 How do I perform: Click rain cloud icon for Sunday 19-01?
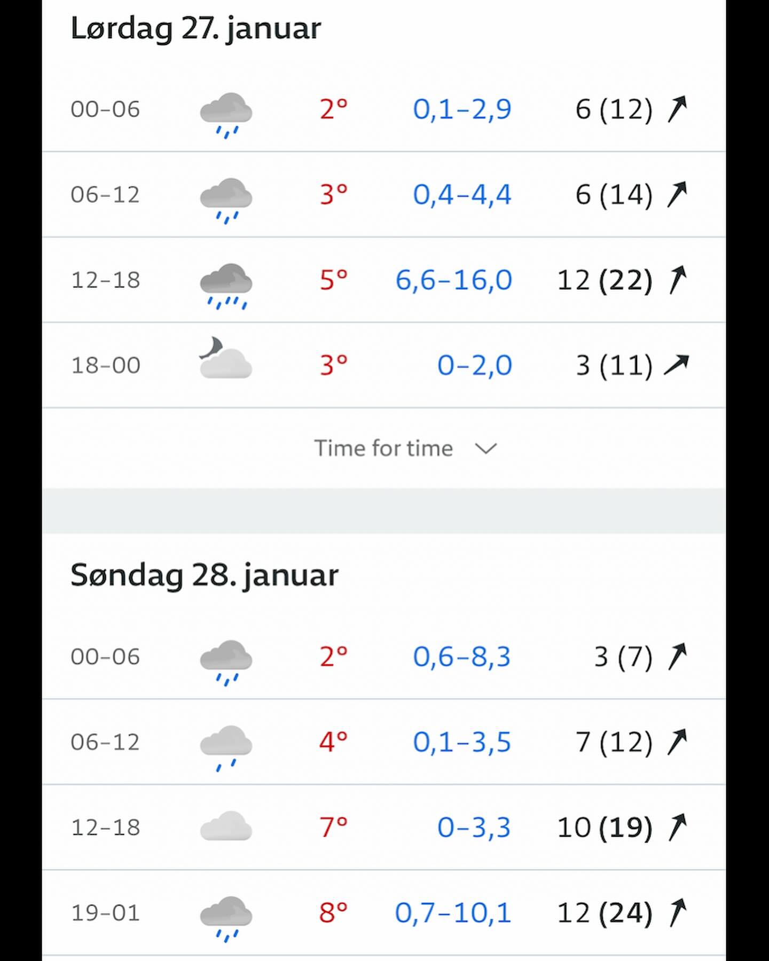coord(226,919)
